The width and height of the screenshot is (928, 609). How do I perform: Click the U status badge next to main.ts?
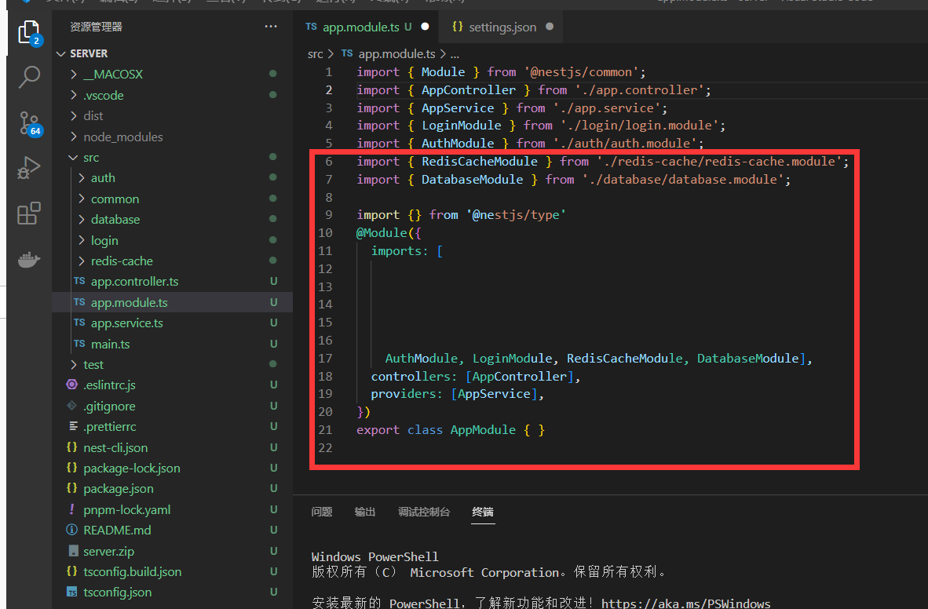pyautogui.click(x=272, y=344)
